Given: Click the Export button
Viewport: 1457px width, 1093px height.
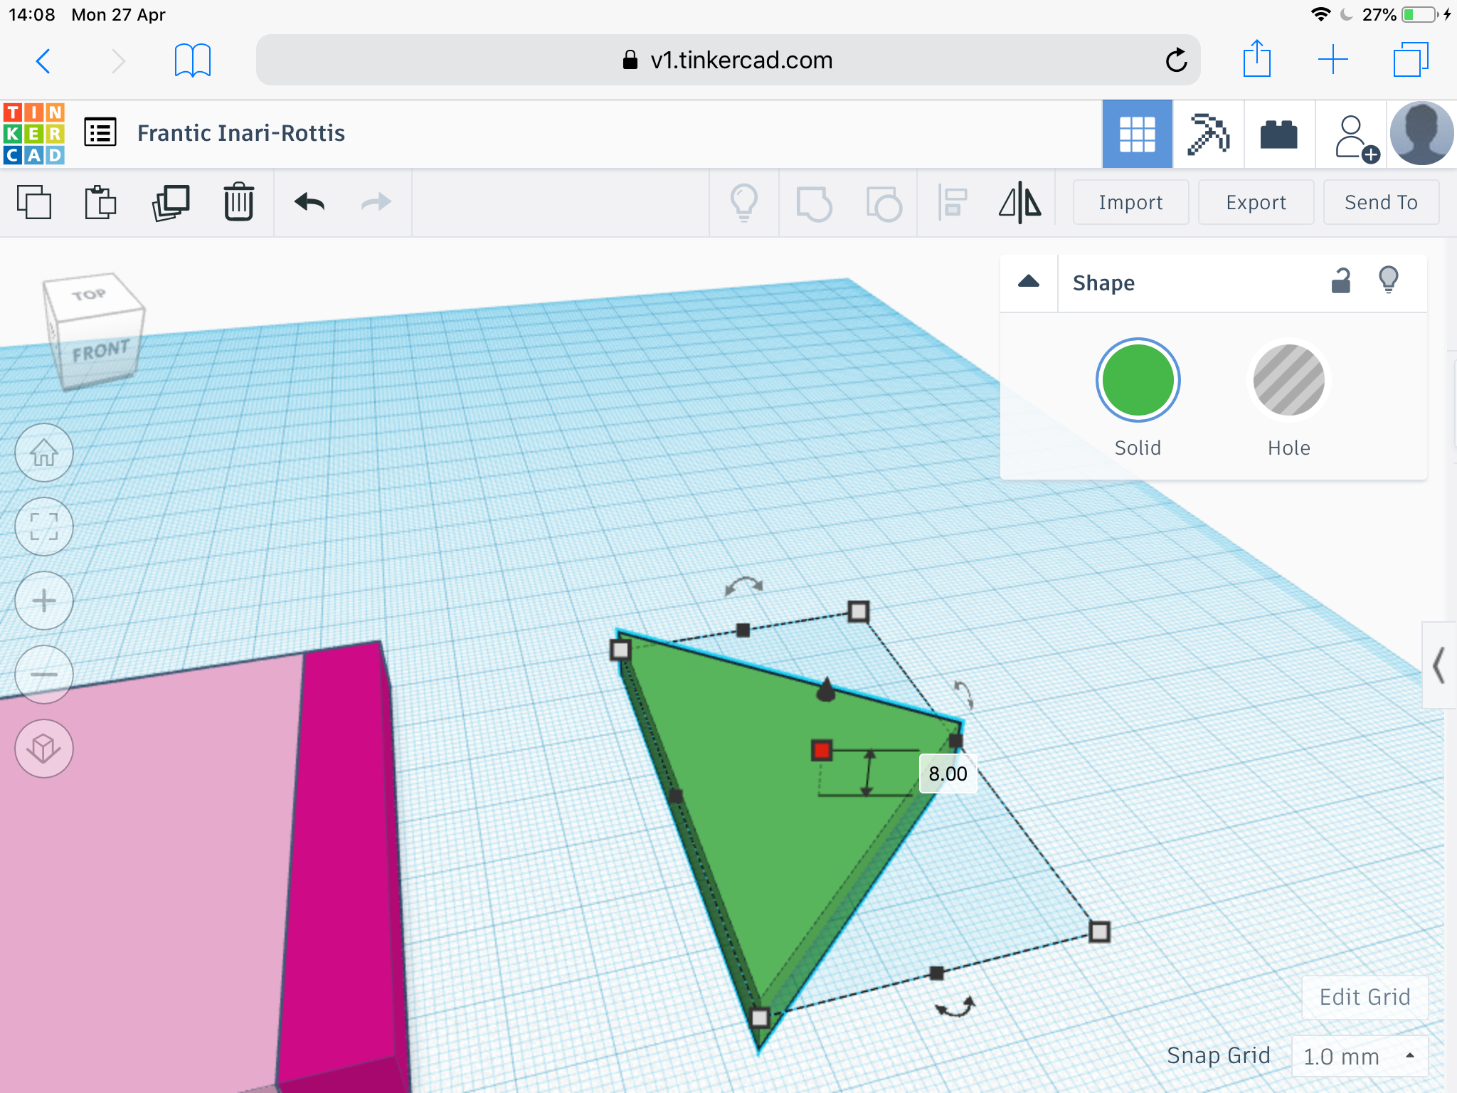Looking at the screenshot, I should 1256,203.
